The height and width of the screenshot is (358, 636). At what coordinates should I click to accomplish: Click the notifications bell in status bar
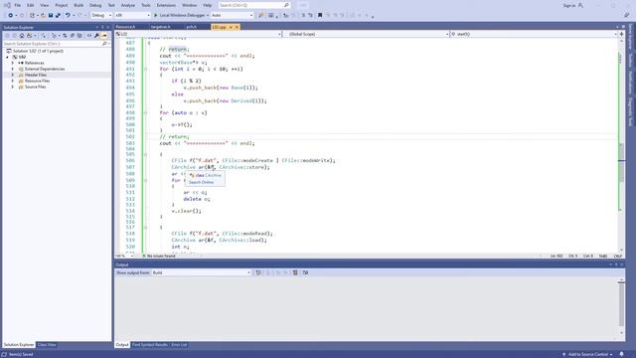pyautogui.click(x=621, y=354)
